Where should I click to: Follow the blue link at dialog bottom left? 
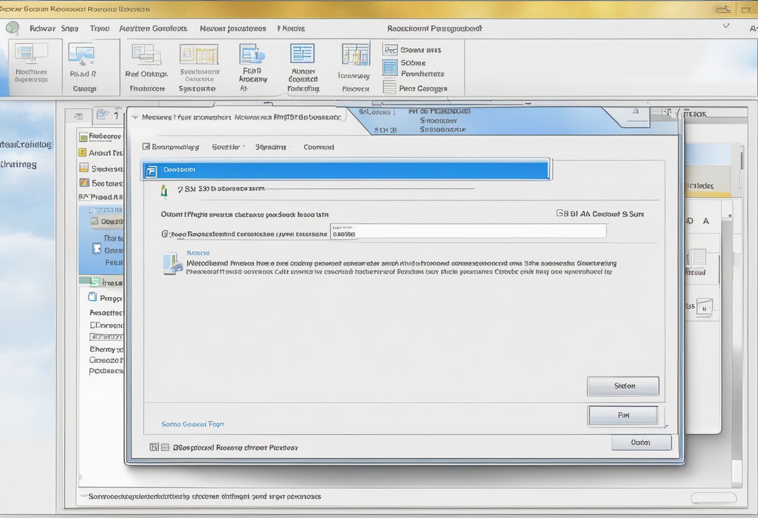193,424
